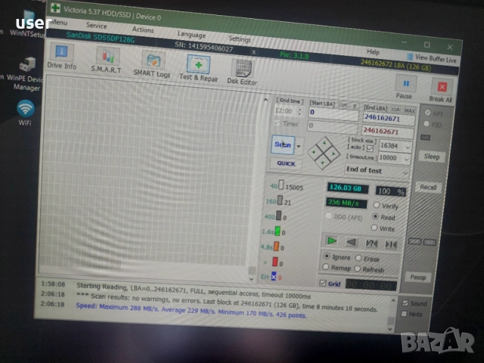Click the random access ?? button
This screenshot has height=363, width=484.
click(371, 244)
